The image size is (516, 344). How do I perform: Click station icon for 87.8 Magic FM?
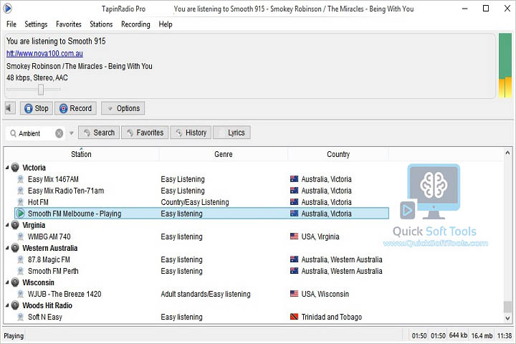(20, 259)
